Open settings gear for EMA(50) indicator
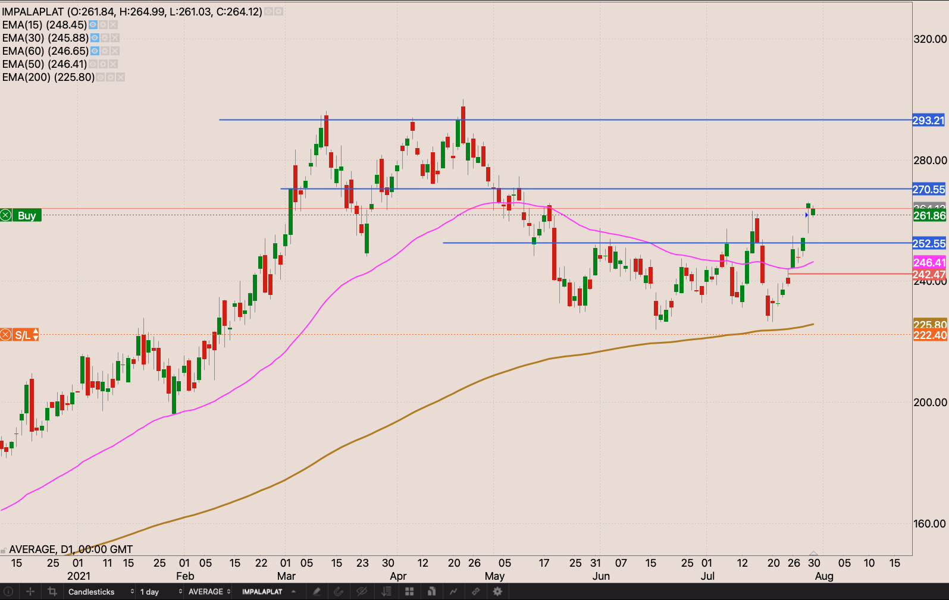The image size is (949, 600). (103, 64)
